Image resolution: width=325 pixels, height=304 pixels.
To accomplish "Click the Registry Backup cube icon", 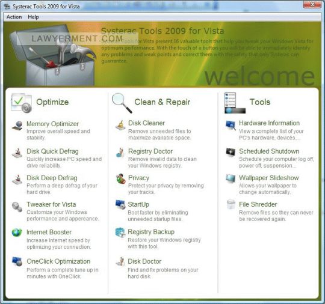I will [x=120, y=233].
